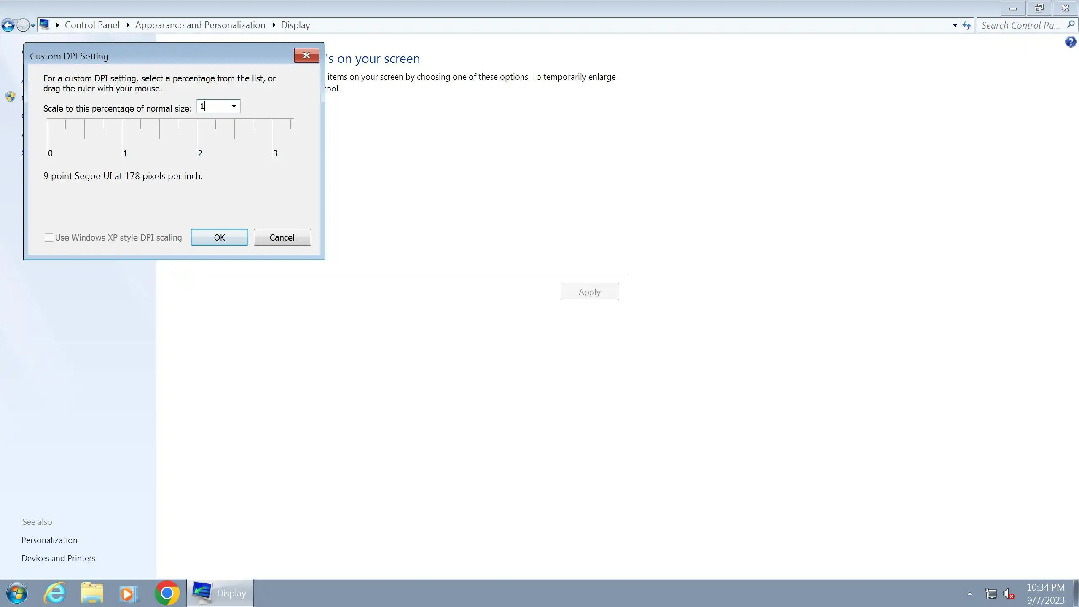The width and height of the screenshot is (1079, 607).
Task: Click the DPI ruler at mark 2
Action: coord(197,139)
